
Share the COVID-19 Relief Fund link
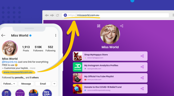pos(142,89)
